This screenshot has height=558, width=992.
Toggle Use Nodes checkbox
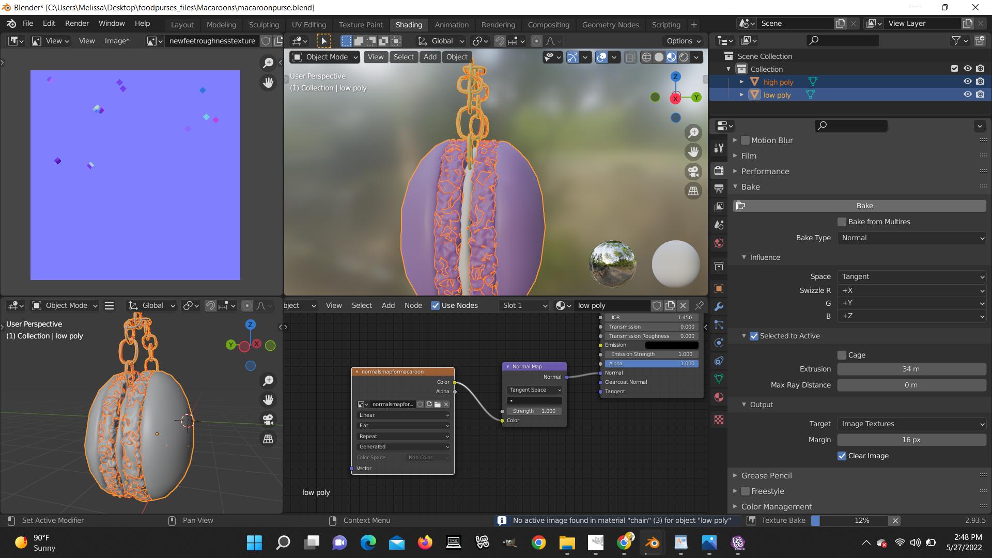435,305
